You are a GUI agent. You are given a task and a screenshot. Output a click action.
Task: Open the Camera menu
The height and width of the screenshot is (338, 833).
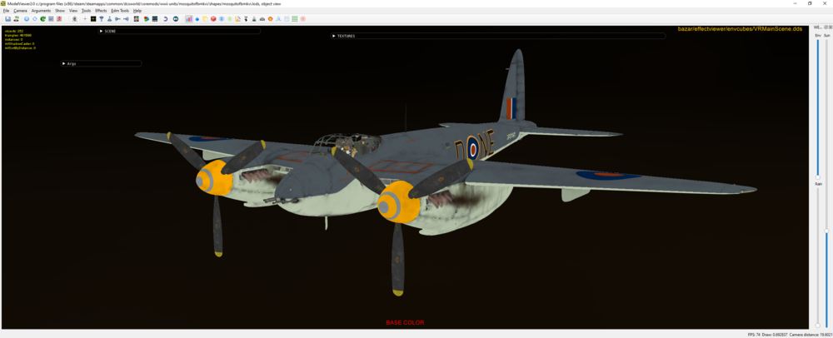click(x=20, y=11)
